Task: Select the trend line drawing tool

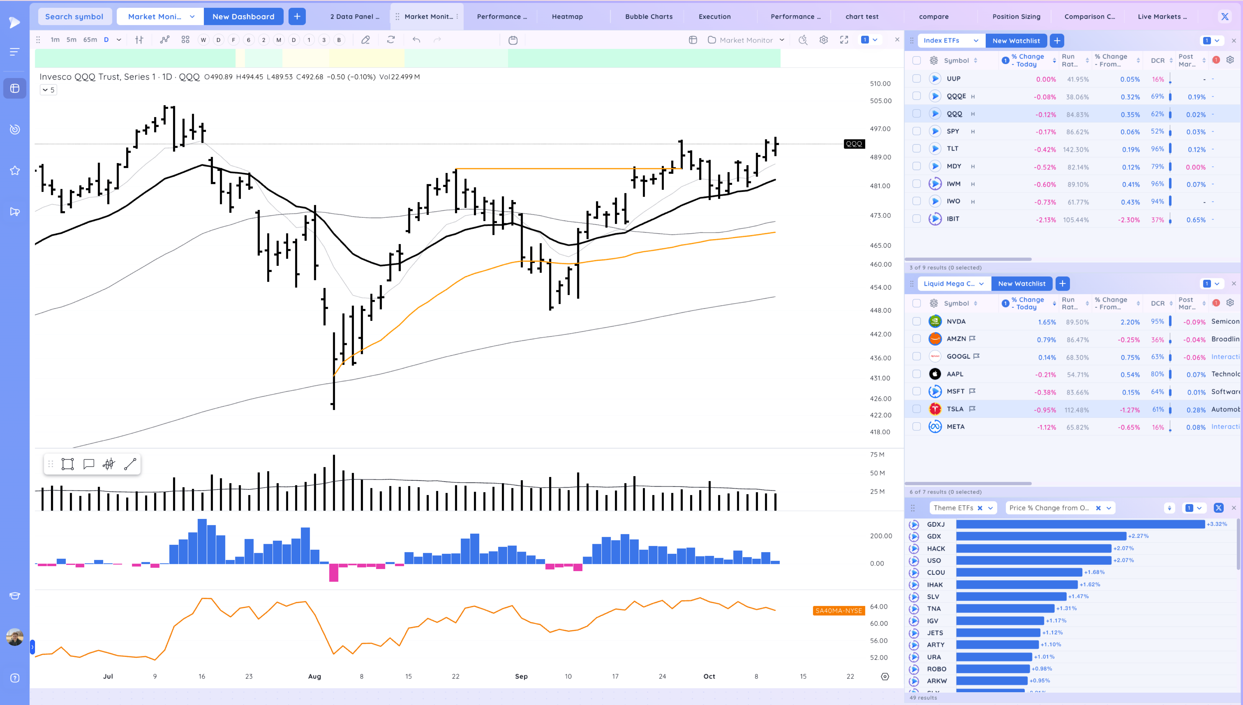Action: click(x=130, y=464)
